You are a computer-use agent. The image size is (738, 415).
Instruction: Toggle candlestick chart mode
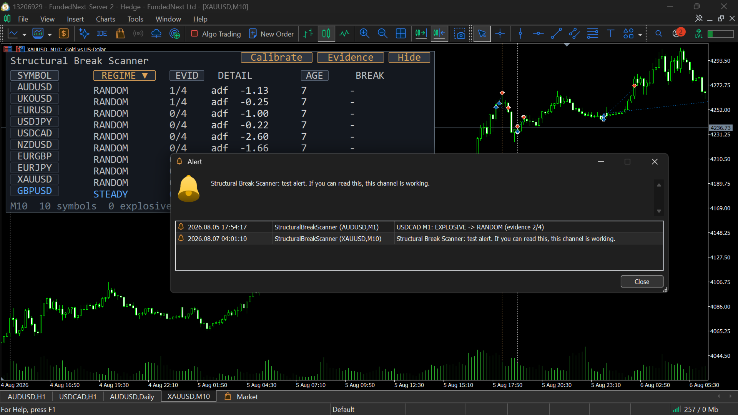tap(326, 34)
